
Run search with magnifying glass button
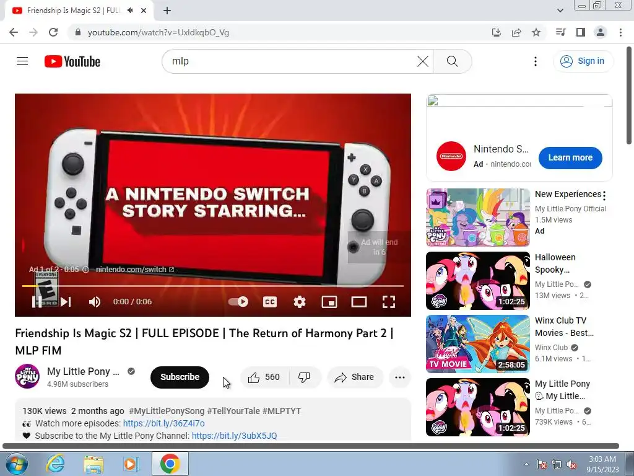coord(453,61)
